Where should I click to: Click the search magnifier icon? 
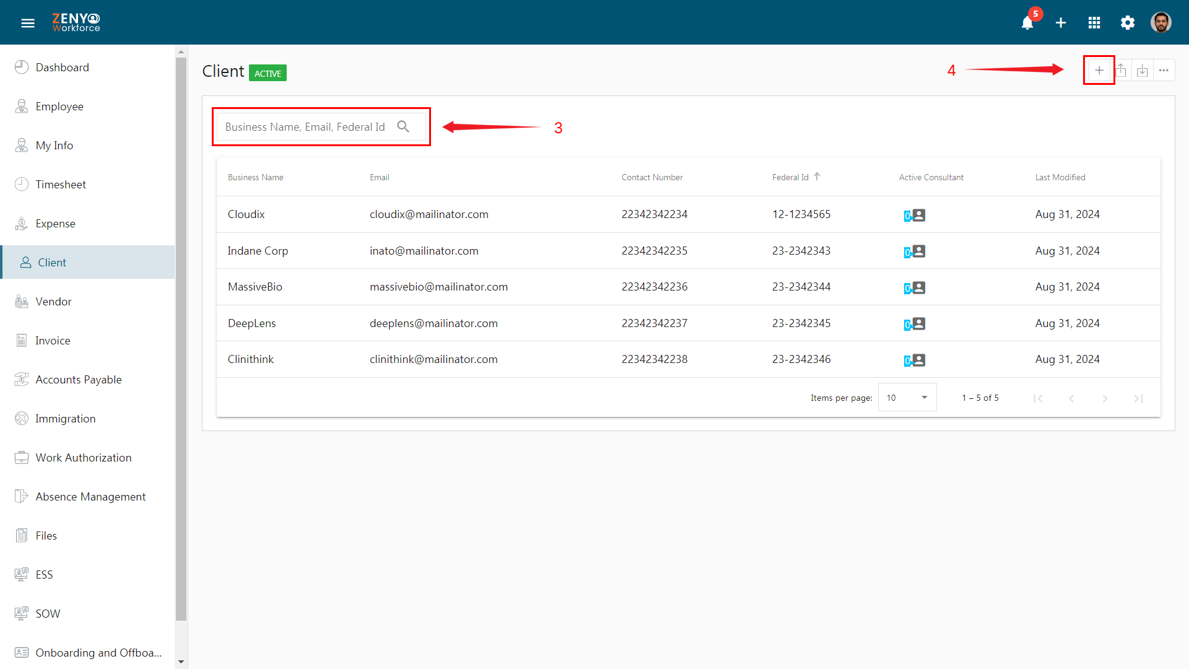tap(403, 126)
